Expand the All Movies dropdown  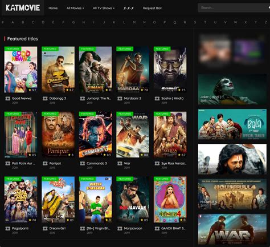pyautogui.click(x=75, y=8)
